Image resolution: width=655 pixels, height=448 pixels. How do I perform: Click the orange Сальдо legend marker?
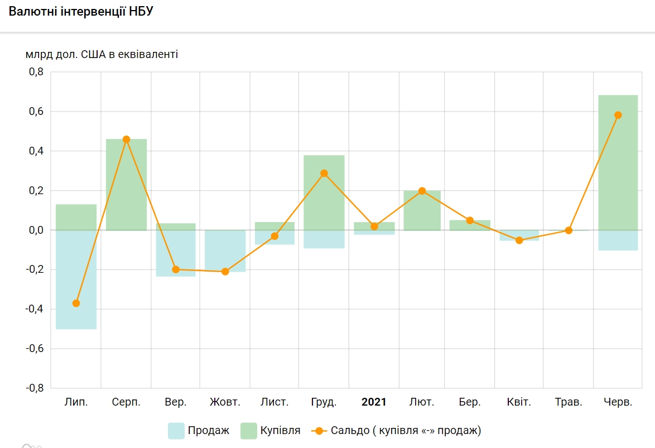click(319, 431)
